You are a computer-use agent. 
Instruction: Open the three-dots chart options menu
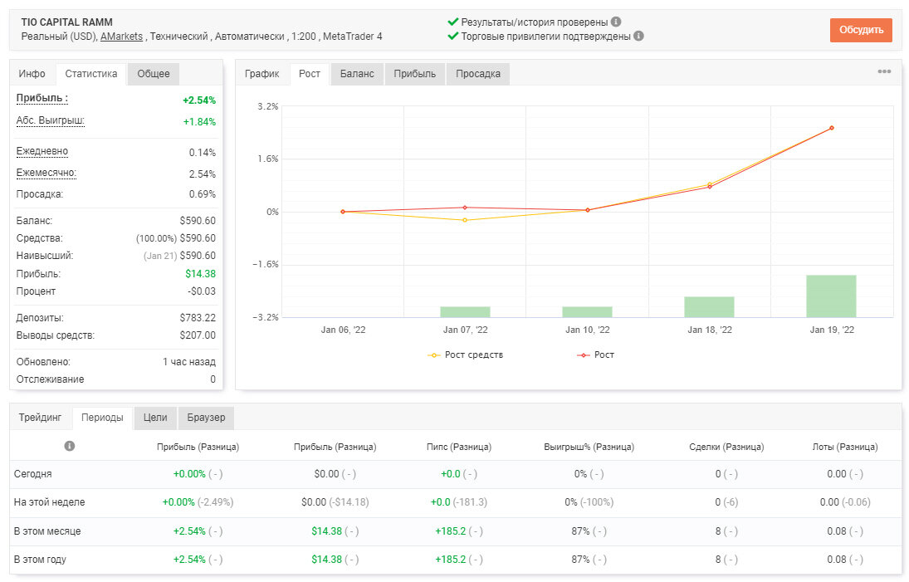(x=884, y=71)
